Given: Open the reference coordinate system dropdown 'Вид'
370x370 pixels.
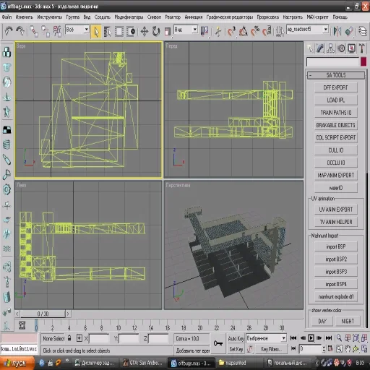Looking at the screenshot, I should click(186, 30).
